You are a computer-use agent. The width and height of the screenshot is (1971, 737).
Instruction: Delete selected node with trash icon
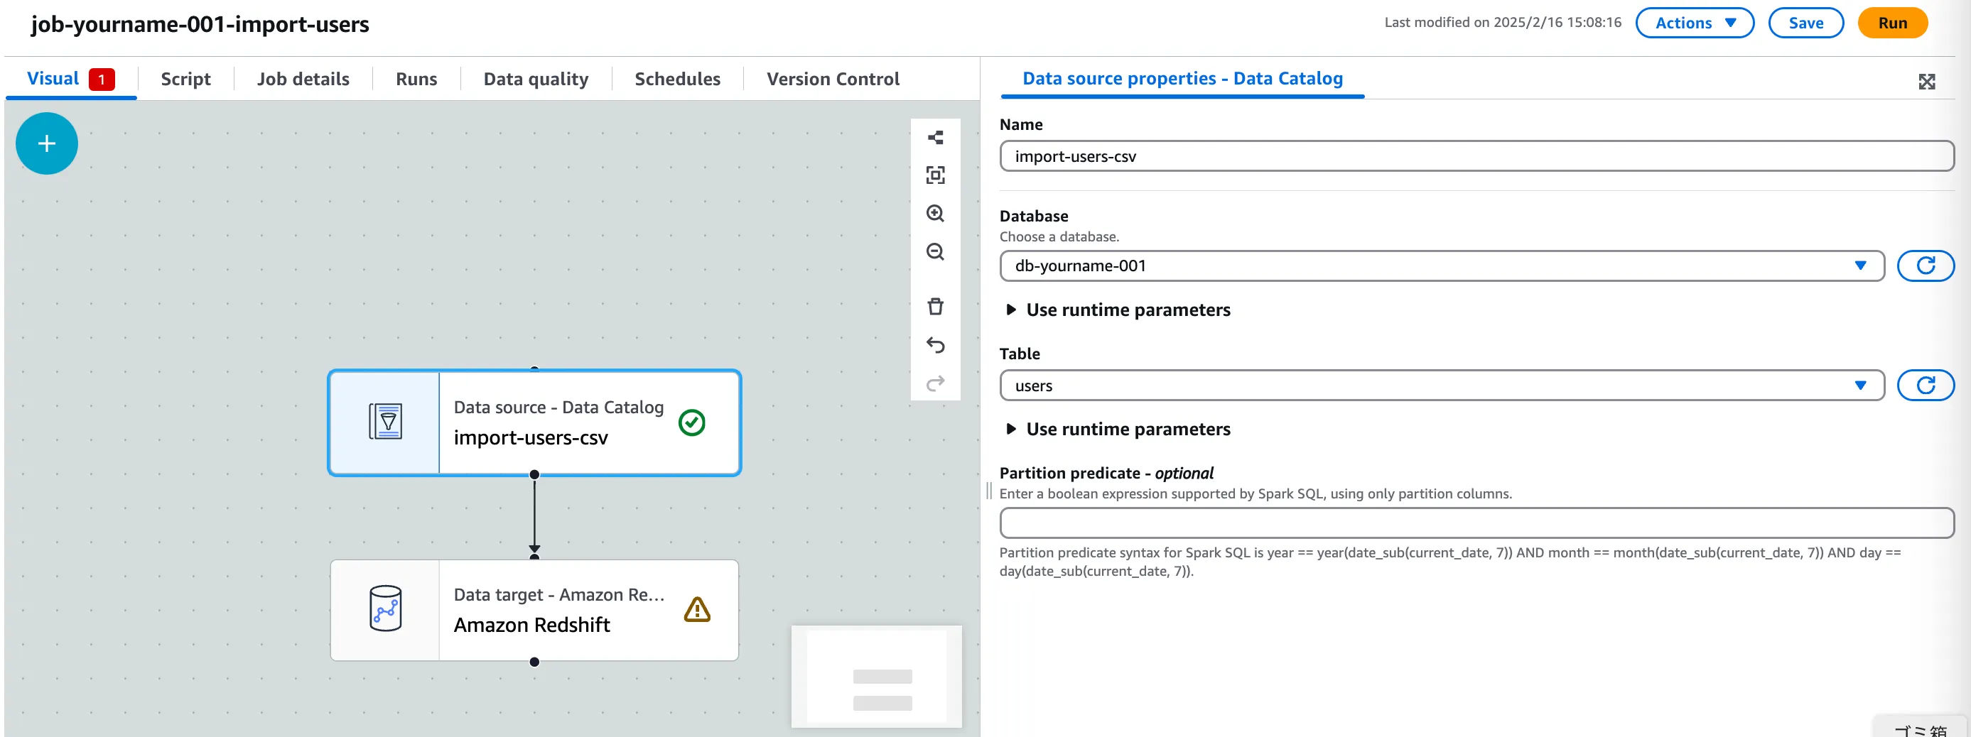point(935,307)
